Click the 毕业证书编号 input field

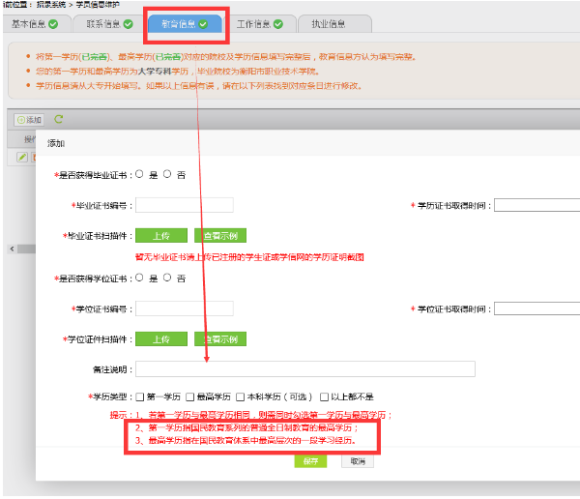click(x=185, y=205)
